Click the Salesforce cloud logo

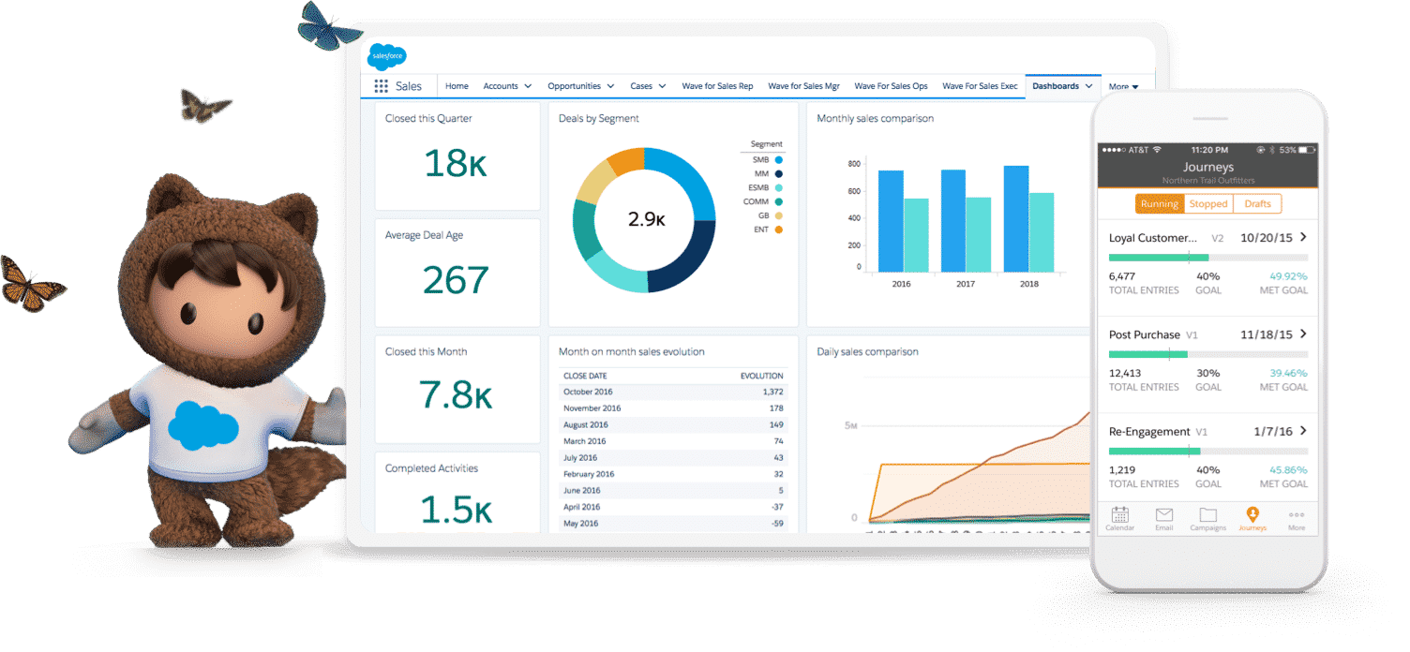[x=387, y=56]
